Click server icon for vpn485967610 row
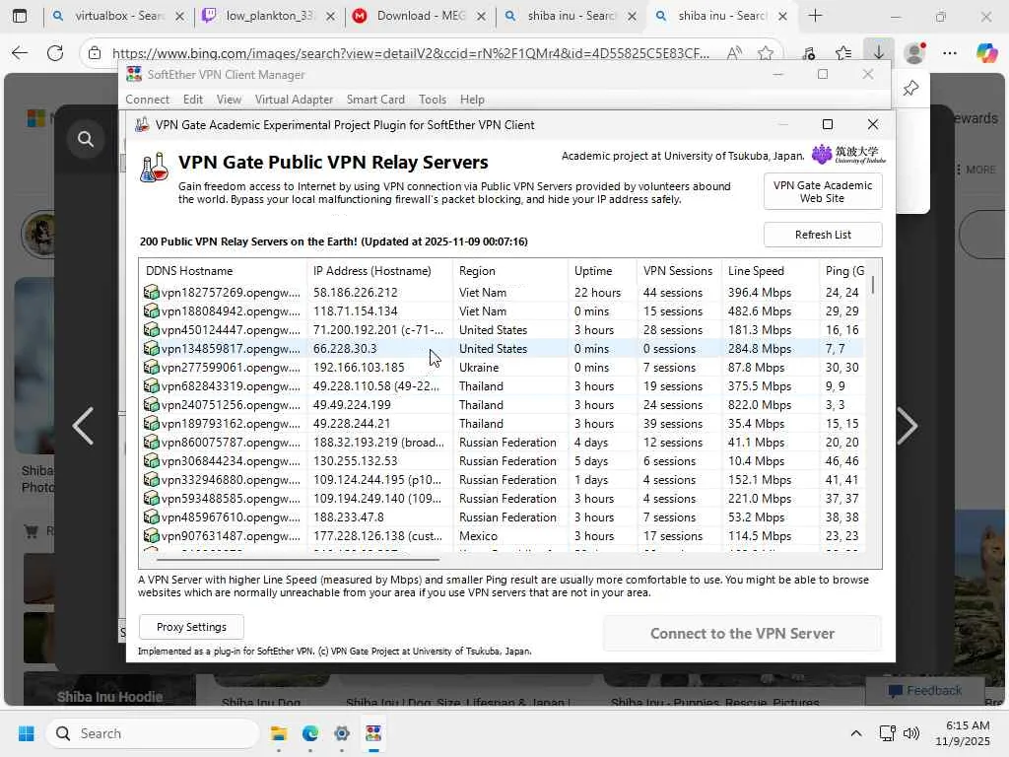1009x757 pixels. [x=151, y=516]
